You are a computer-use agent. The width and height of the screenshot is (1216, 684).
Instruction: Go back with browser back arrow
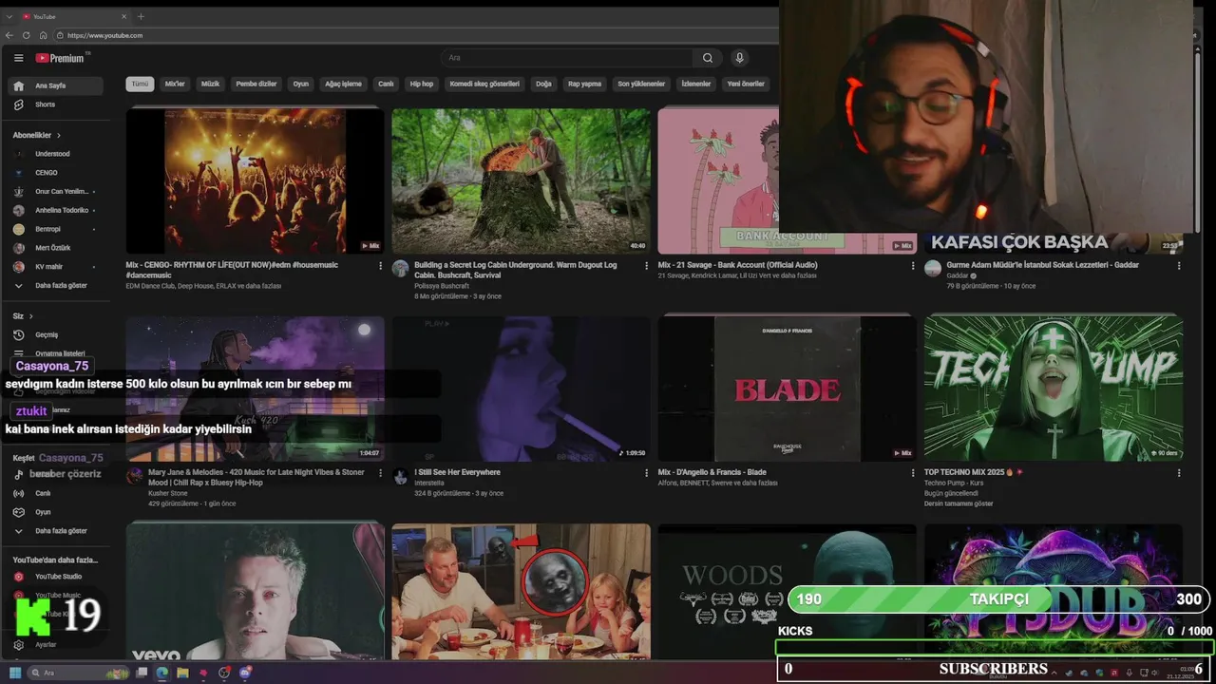(9, 35)
